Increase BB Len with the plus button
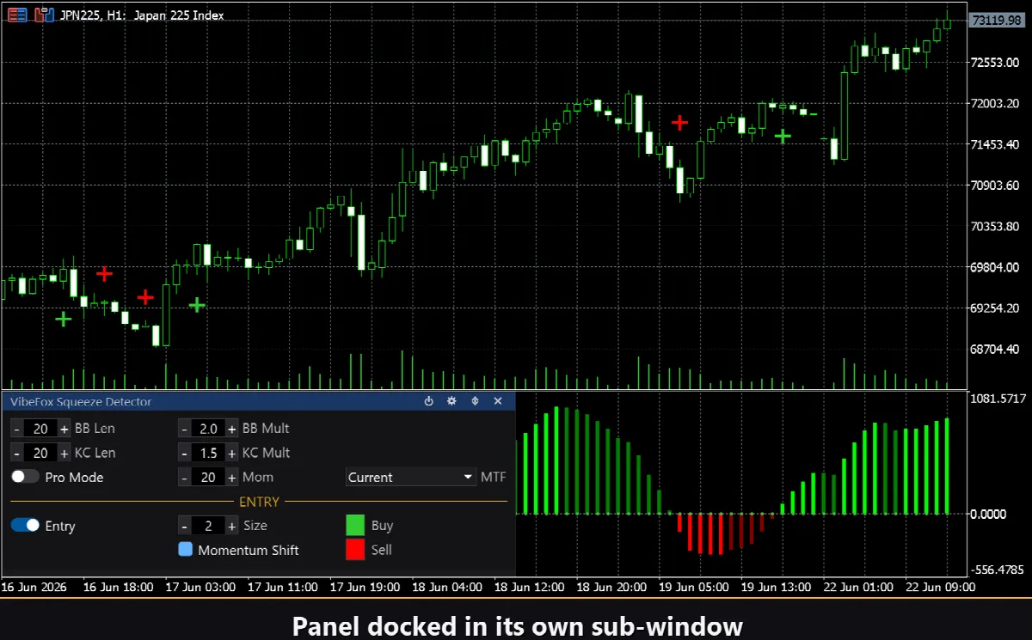Viewport: 1032px width, 640px height. [64, 429]
